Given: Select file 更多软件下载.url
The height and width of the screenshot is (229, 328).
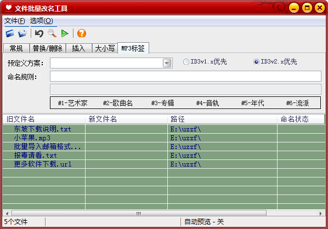Looking at the screenshot, I should [x=43, y=164].
